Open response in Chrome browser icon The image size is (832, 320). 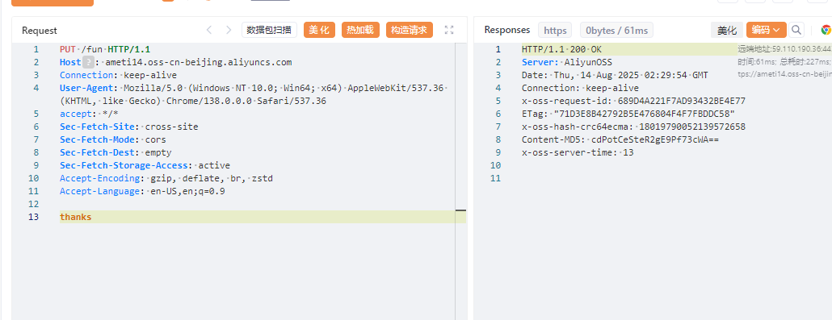point(826,30)
